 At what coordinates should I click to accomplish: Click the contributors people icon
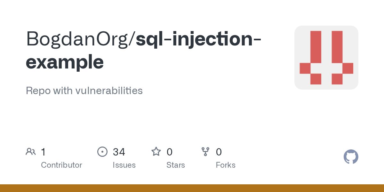(30, 151)
